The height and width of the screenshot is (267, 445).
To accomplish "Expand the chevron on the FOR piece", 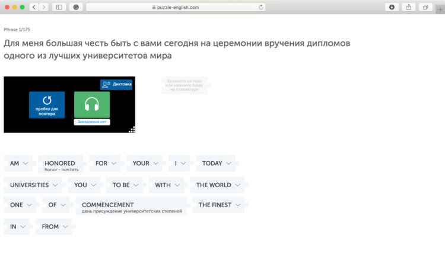I will (114, 163).
